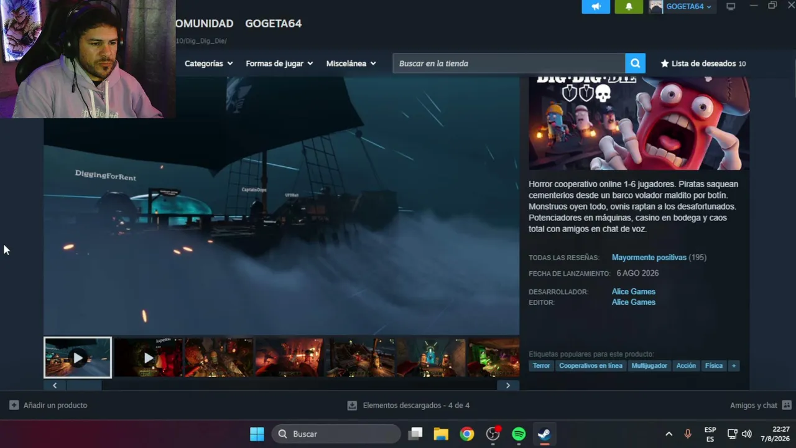796x448 pixels.
Task: Click the Horror cooperativo online description text
Action: click(634, 207)
